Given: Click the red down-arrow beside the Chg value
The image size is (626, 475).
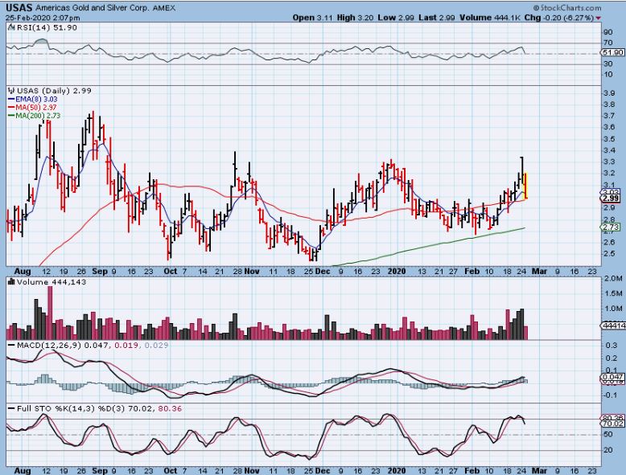Looking at the screenshot, I should click(x=598, y=18).
